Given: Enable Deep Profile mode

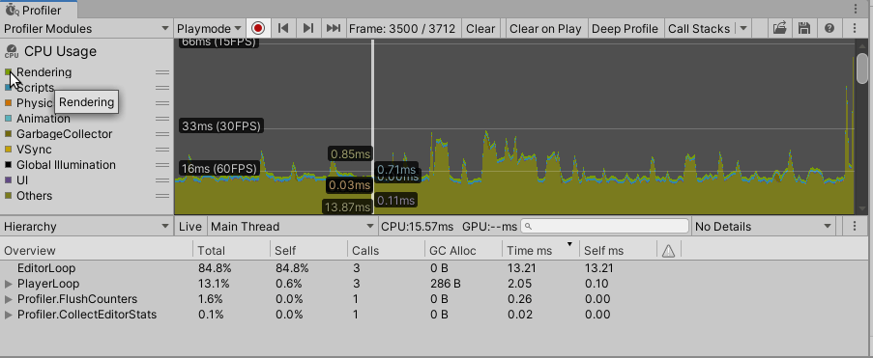Looking at the screenshot, I should pyautogui.click(x=625, y=28).
